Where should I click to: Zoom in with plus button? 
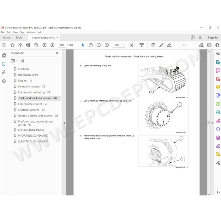107,45
